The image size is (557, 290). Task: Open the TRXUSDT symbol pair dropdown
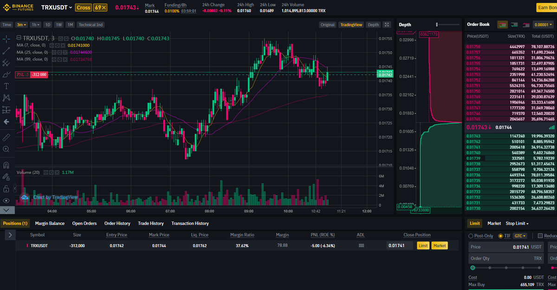(x=57, y=7)
